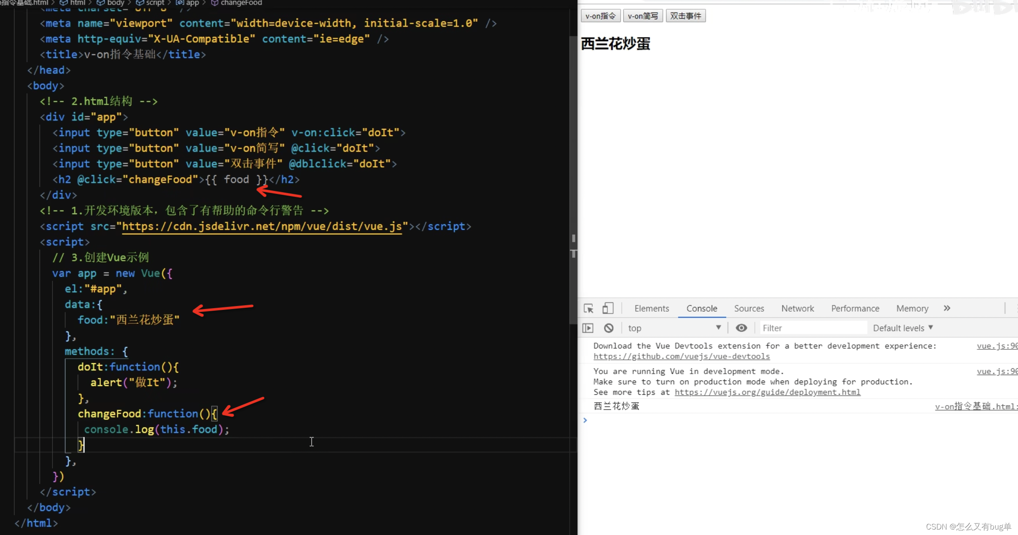Click the <title> tag code line

coord(123,55)
